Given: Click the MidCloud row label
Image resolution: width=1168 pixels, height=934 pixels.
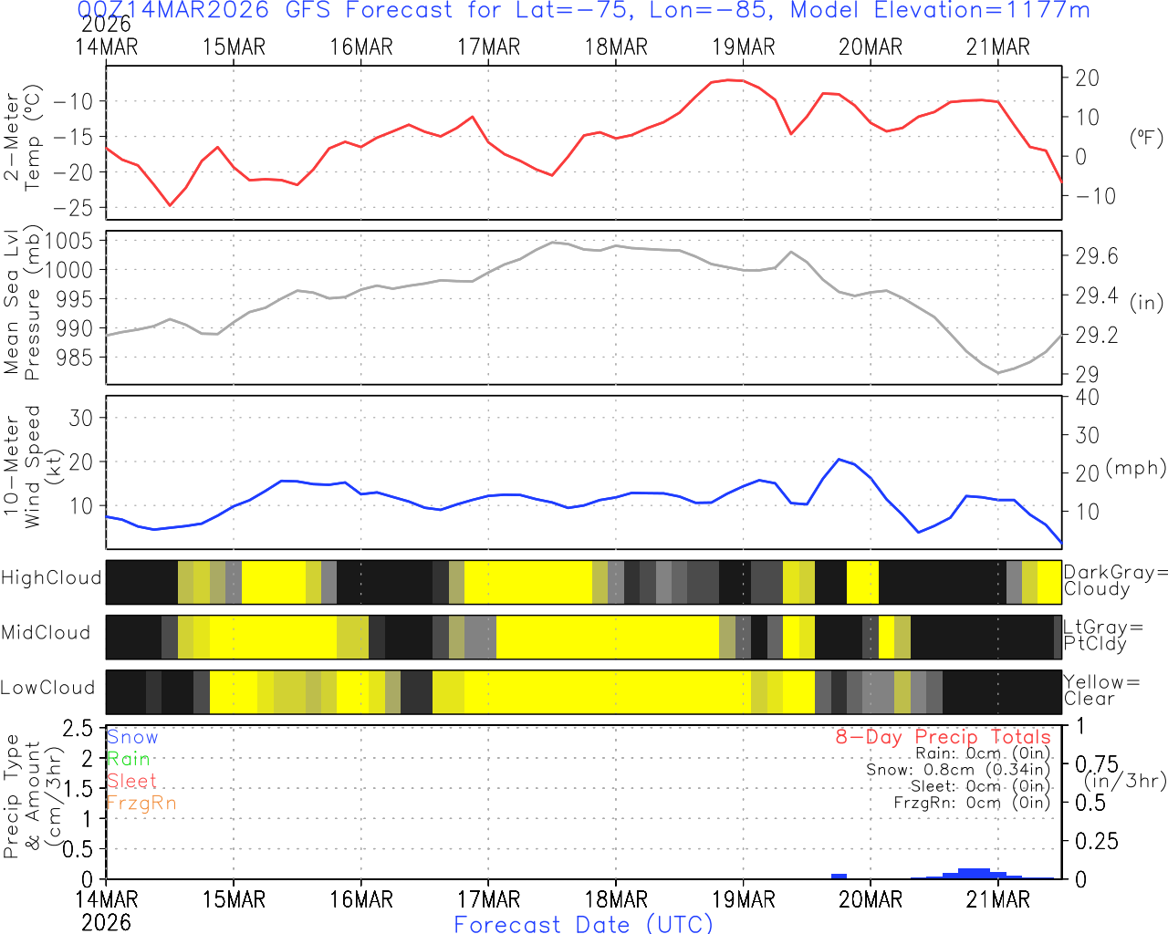Looking at the screenshot, I should tap(46, 633).
